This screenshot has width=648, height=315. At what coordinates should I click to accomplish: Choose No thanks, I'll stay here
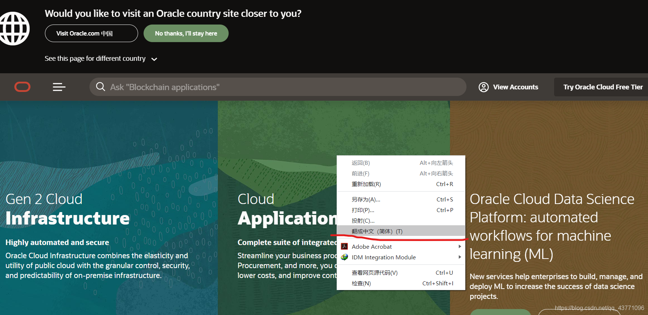pos(186,33)
